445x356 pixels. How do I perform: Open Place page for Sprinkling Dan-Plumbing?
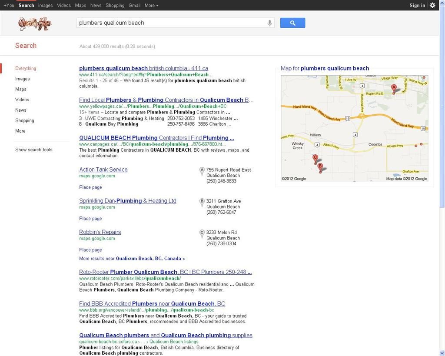click(90, 219)
